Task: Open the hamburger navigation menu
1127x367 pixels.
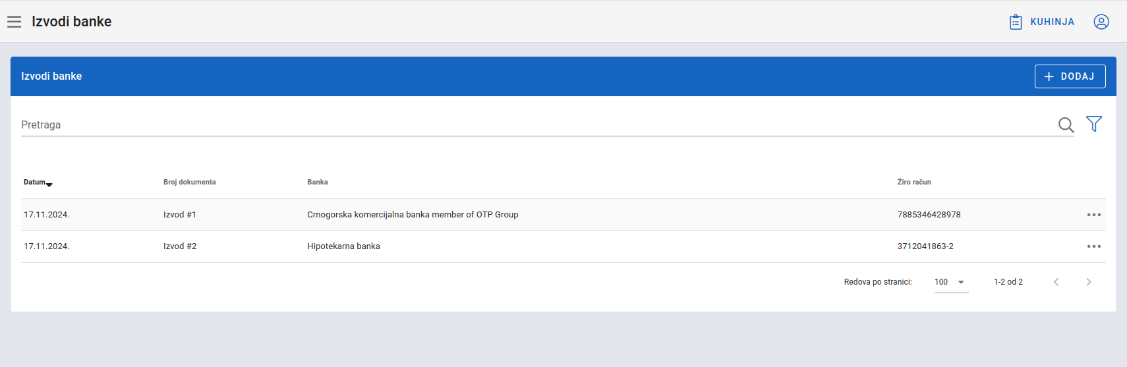Action: [14, 22]
